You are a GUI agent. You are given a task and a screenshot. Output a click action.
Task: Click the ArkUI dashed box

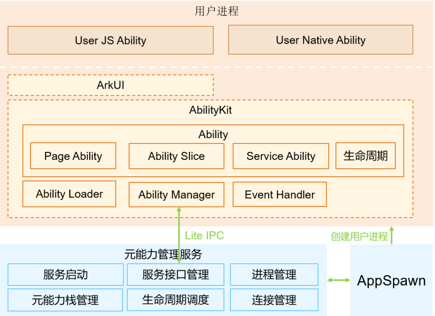click(110, 85)
